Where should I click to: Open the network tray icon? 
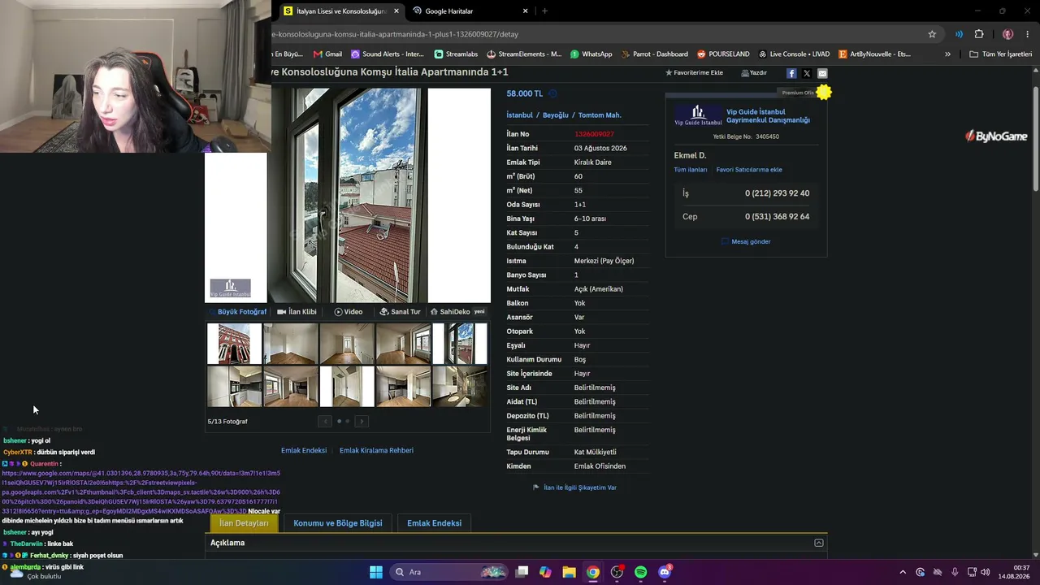(972, 572)
